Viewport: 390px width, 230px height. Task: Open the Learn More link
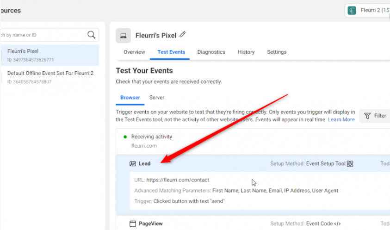[341, 119]
